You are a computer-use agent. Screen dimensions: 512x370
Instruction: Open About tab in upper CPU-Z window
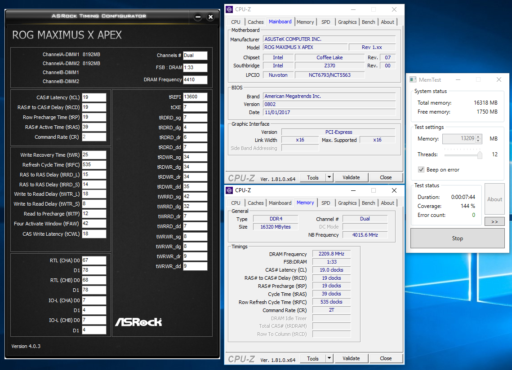pos(387,22)
